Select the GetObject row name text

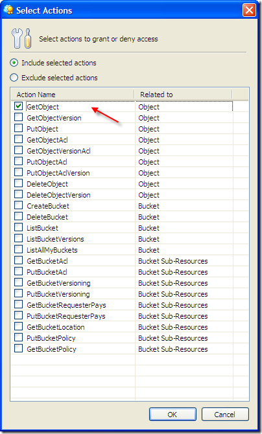pos(43,107)
